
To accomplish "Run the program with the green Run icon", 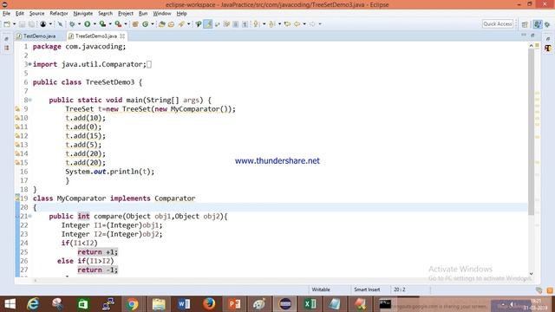I will [87, 24].
